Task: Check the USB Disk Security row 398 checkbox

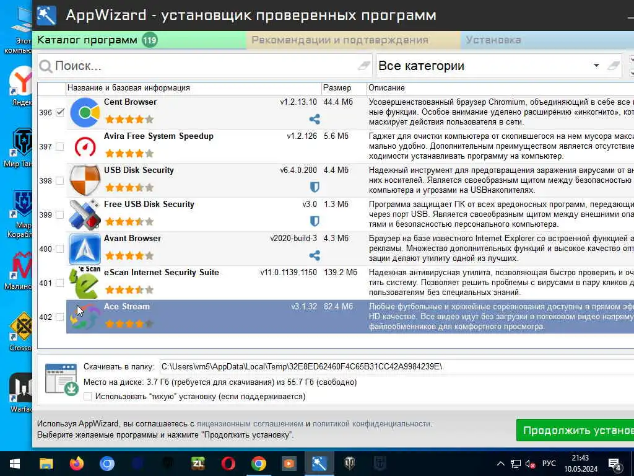Action: click(60, 180)
